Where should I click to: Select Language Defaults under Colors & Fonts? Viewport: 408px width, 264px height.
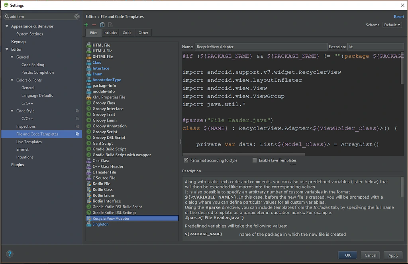pyautogui.click(x=37, y=96)
